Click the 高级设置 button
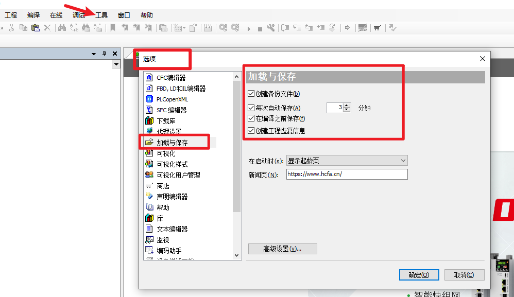Image resolution: width=514 pixels, height=297 pixels. 282,249
